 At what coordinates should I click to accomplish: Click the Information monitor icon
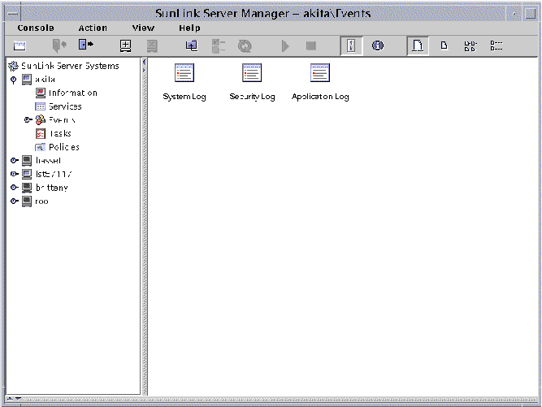[x=41, y=93]
